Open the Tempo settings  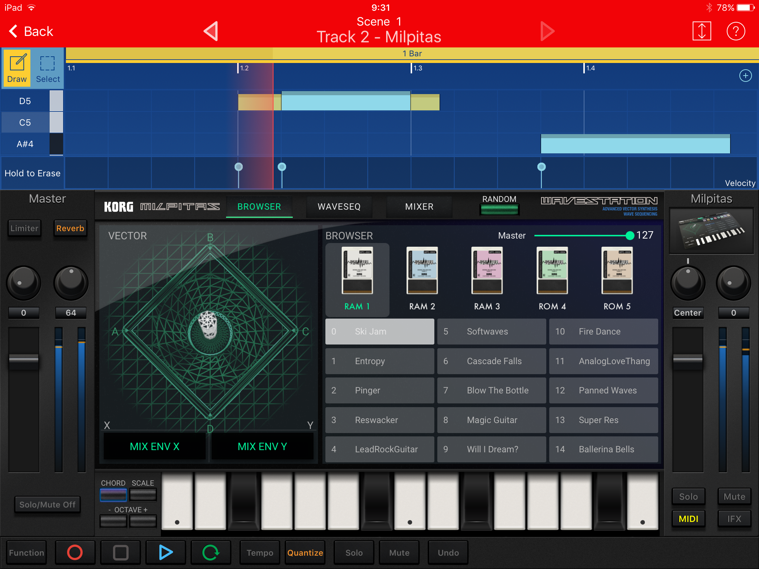260,552
